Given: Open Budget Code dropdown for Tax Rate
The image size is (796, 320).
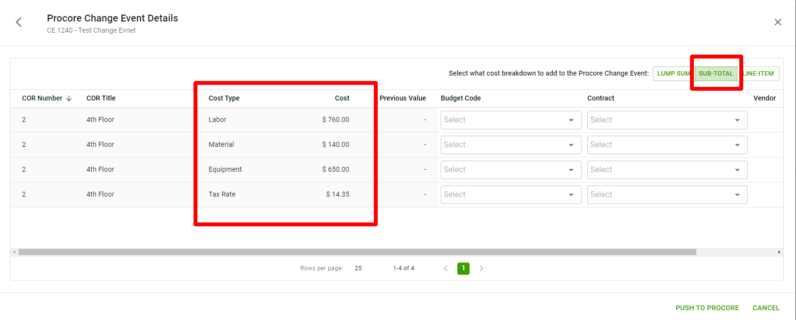Looking at the screenshot, I should coord(510,195).
